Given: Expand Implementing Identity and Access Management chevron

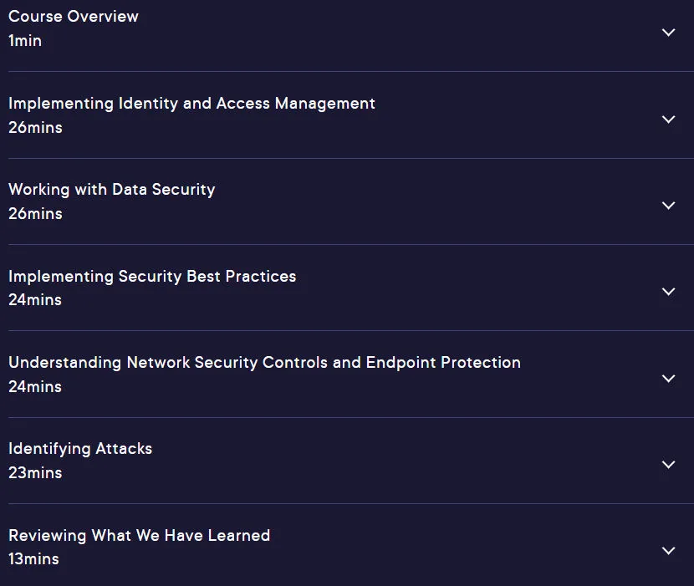Looking at the screenshot, I should tap(668, 119).
